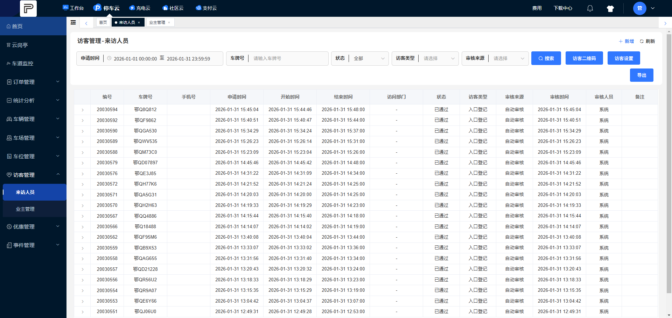Move tabs forward with right arrow
Image resolution: width=672 pixels, height=318 pixels.
click(x=665, y=23)
